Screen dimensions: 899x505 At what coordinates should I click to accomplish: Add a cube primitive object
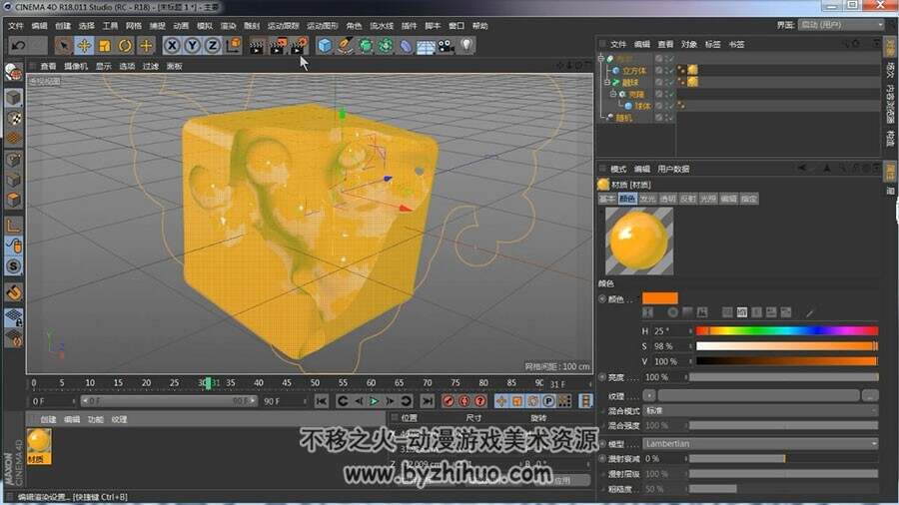pyautogui.click(x=325, y=45)
